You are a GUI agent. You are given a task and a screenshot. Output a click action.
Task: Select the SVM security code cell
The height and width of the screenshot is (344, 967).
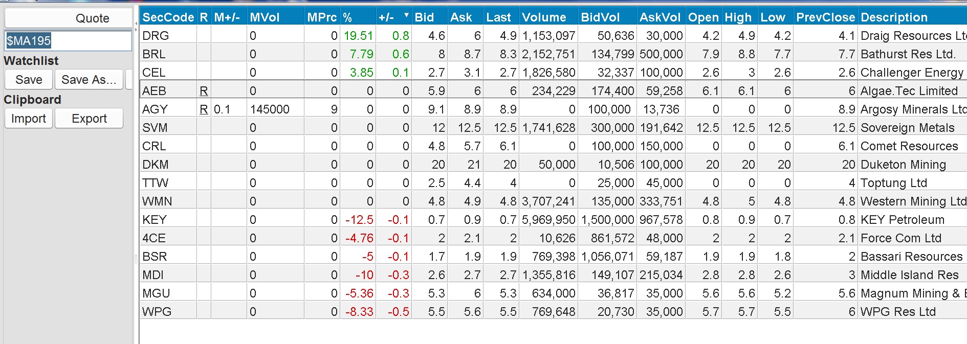(168, 128)
